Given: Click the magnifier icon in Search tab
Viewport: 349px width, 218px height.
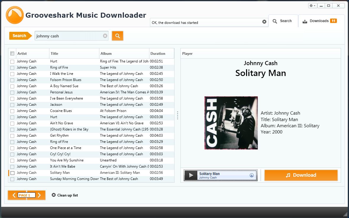Looking at the screenshot, I should (275, 21).
